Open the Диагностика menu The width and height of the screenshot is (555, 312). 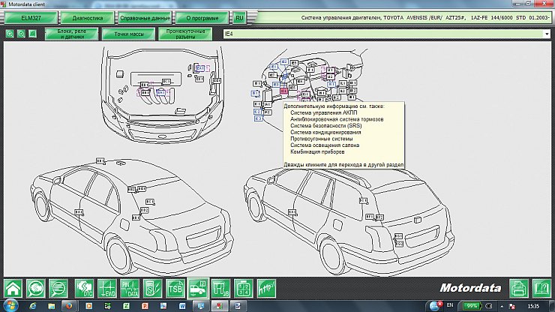[x=88, y=18]
